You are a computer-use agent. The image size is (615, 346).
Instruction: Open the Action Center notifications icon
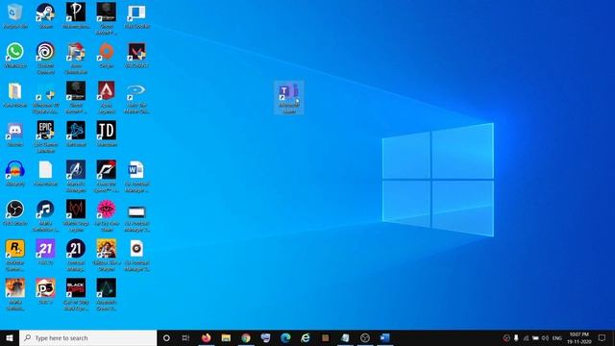coord(603,338)
